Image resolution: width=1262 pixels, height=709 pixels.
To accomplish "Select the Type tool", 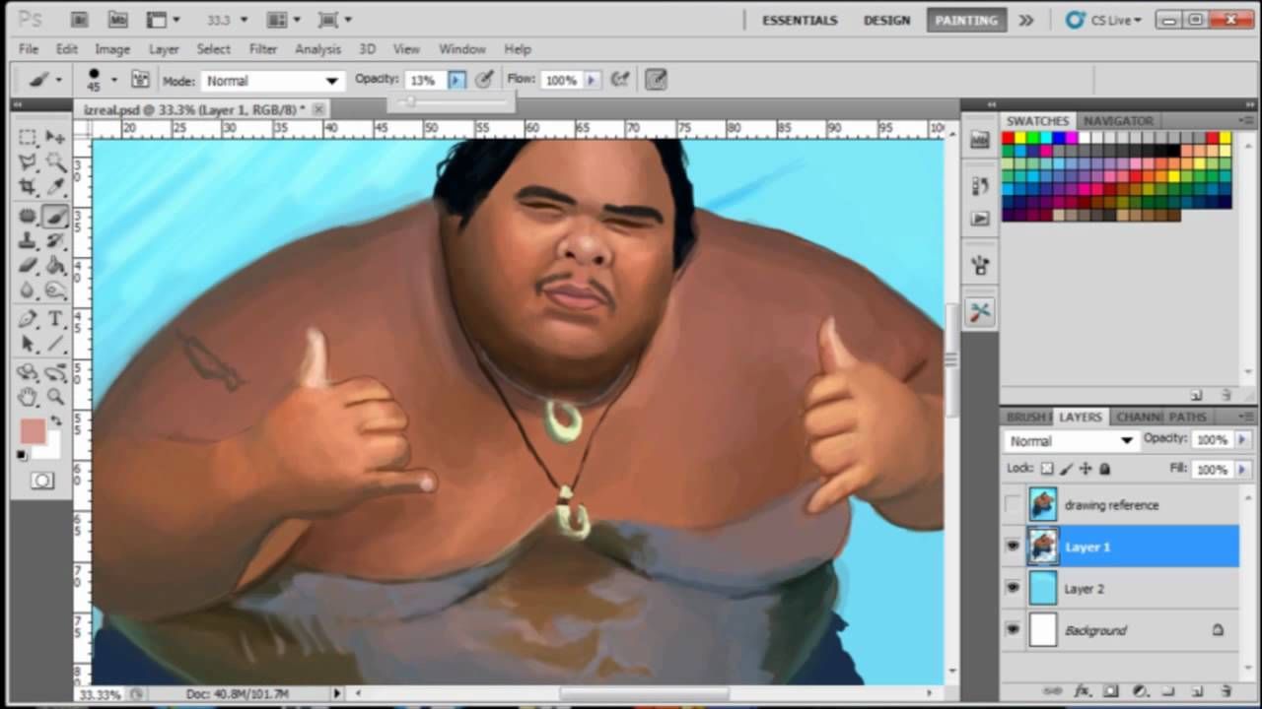I will [55, 319].
